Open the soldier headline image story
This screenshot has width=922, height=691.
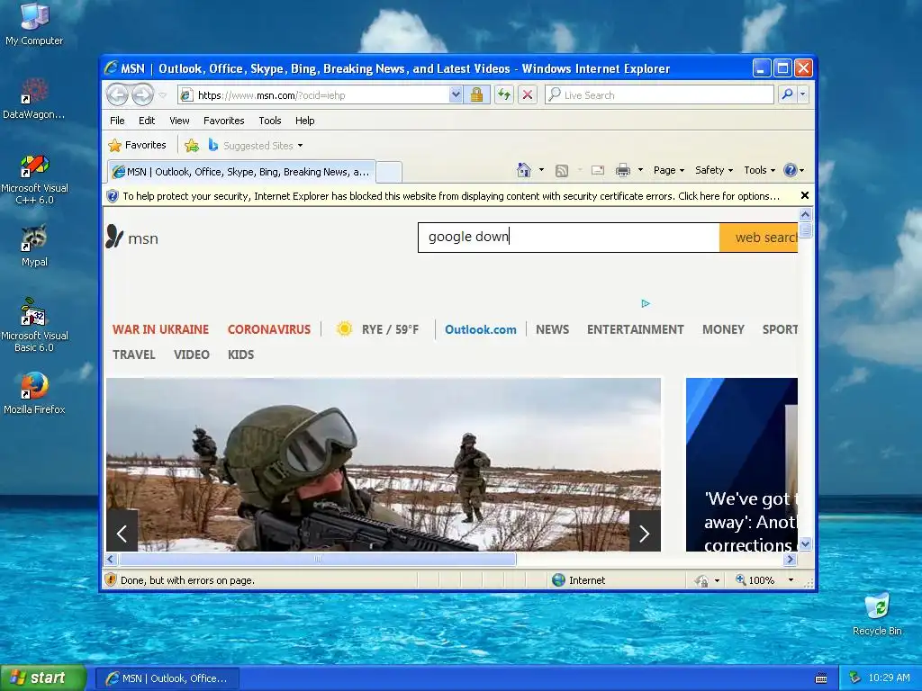click(x=384, y=464)
